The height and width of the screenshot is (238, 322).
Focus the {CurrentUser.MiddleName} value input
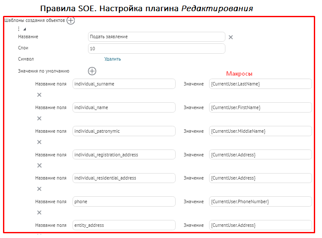[260, 131]
